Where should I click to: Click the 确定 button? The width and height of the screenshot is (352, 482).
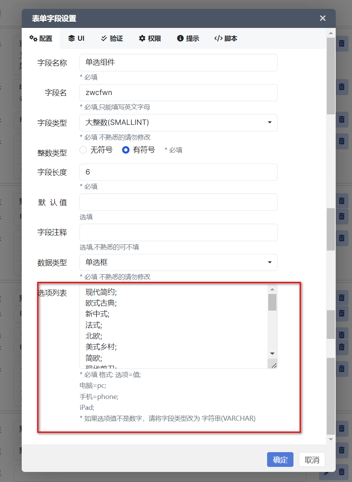pyautogui.click(x=280, y=460)
